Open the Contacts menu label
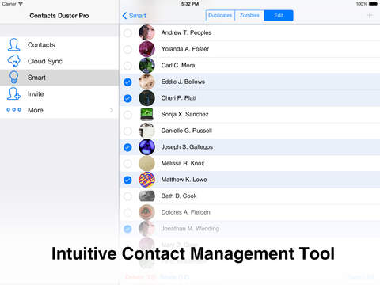Image resolution: width=380 pixels, height=285 pixels. coord(41,45)
